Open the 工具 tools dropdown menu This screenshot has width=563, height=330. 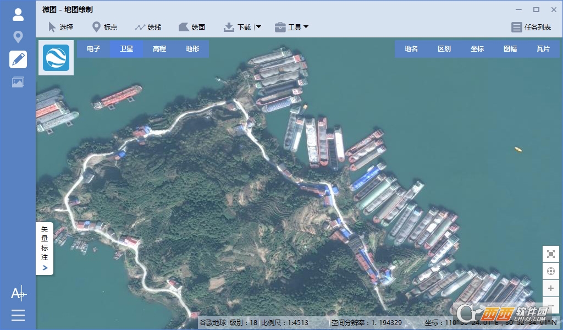click(292, 27)
